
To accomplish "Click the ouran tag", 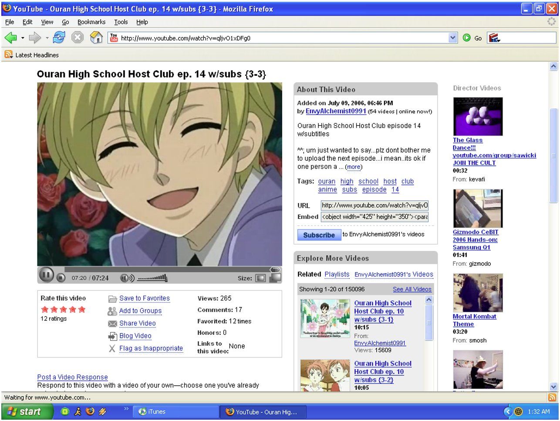I will pos(327,181).
